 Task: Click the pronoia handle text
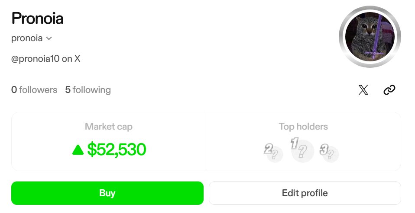[27, 38]
